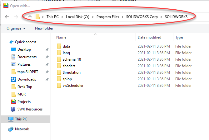This screenshot has height=140, width=209.
Task: Expand chevron after This PC breadcrumb
Action: coord(62,17)
